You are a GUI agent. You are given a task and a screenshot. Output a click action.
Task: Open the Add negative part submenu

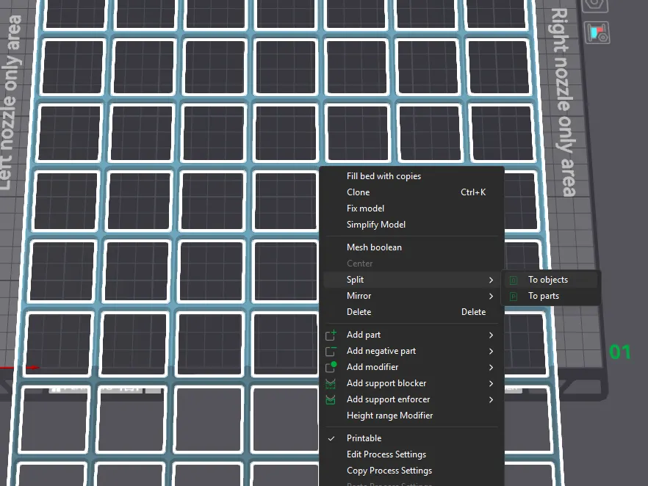[x=411, y=351]
